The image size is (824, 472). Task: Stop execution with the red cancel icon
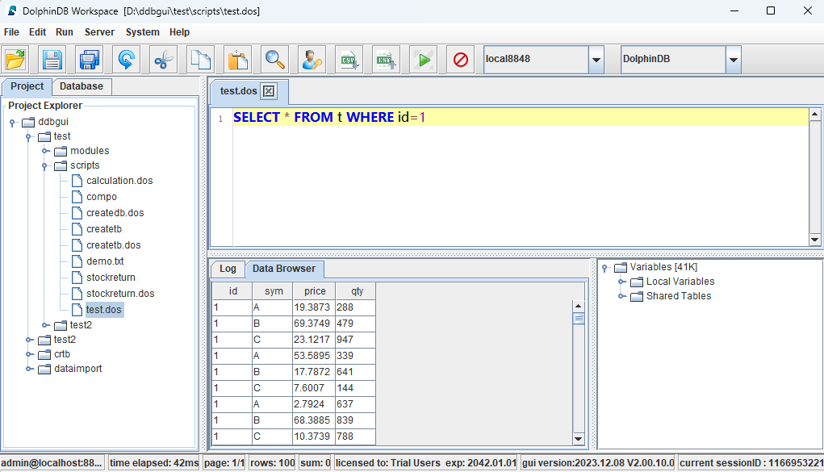[x=460, y=60]
